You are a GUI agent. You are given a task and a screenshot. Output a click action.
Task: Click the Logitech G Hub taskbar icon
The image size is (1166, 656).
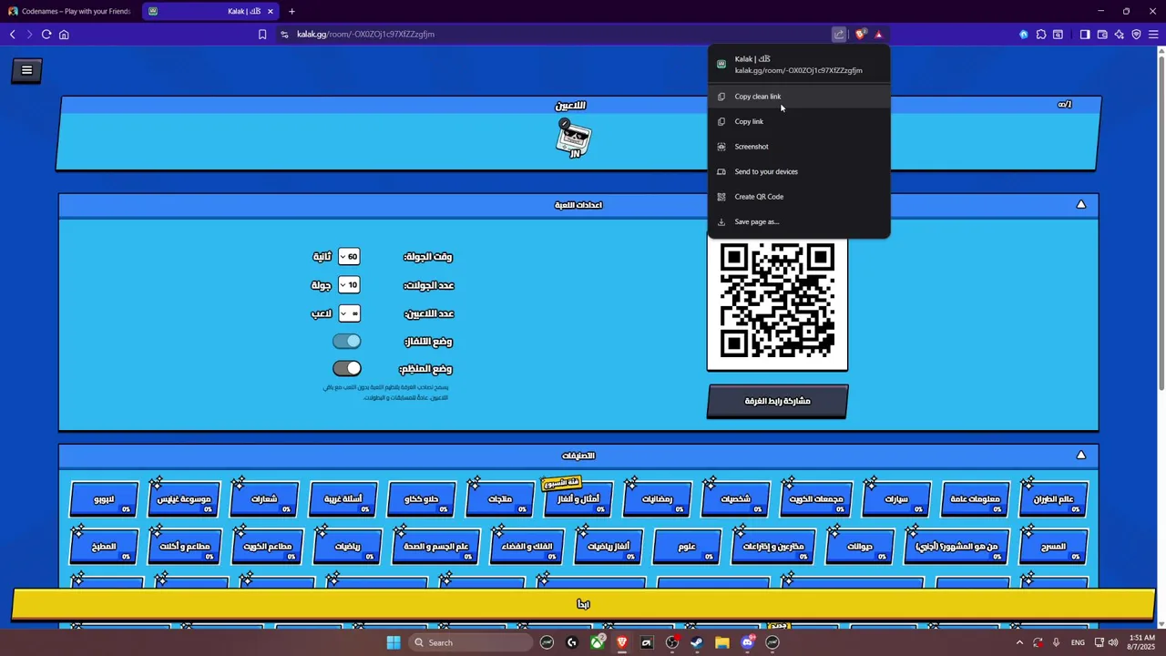pyautogui.click(x=571, y=642)
